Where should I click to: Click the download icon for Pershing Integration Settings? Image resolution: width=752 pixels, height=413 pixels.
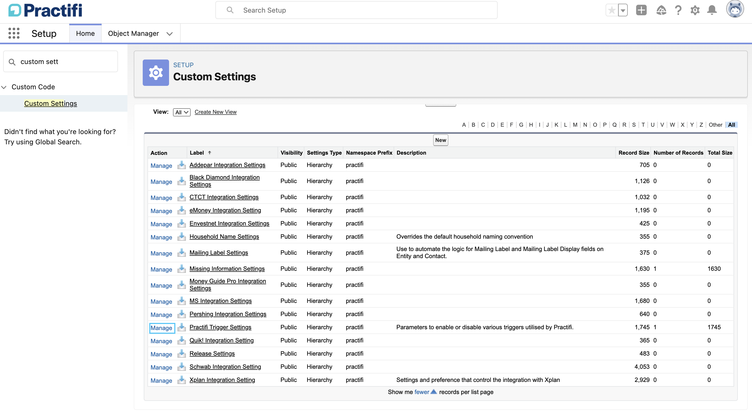(x=182, y=314)
